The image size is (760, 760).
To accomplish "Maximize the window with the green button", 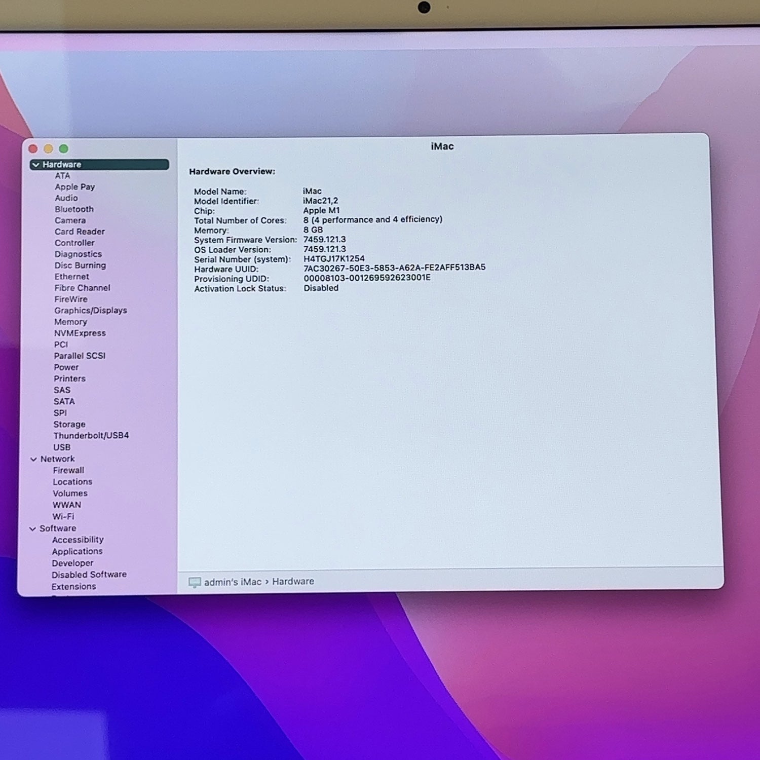I will 64,149.
